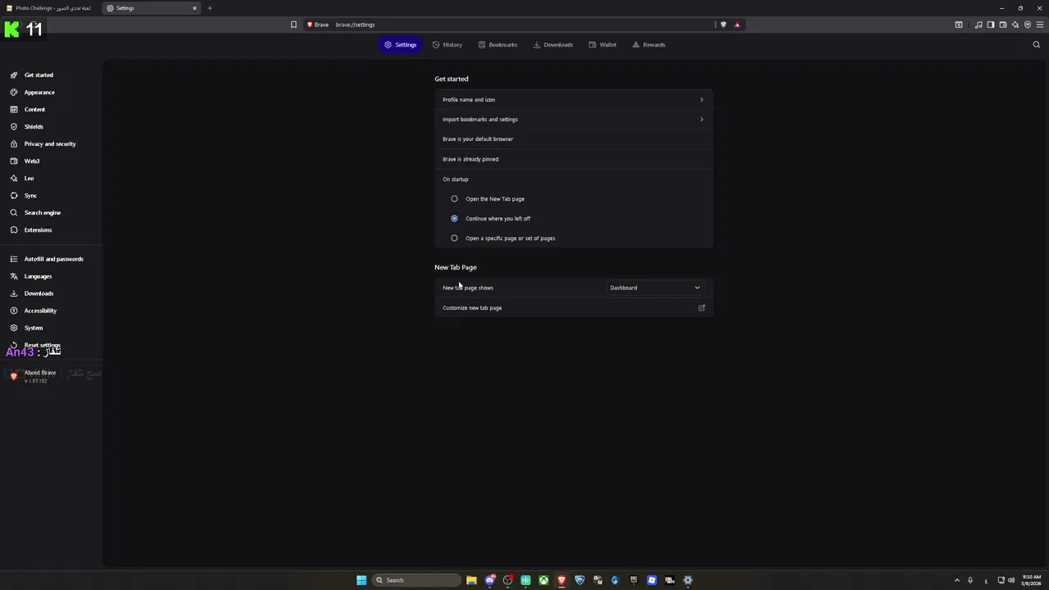Open the Wallet tab
The height and width of the screenshot is (590, 1049).
[x=602, y=44]
